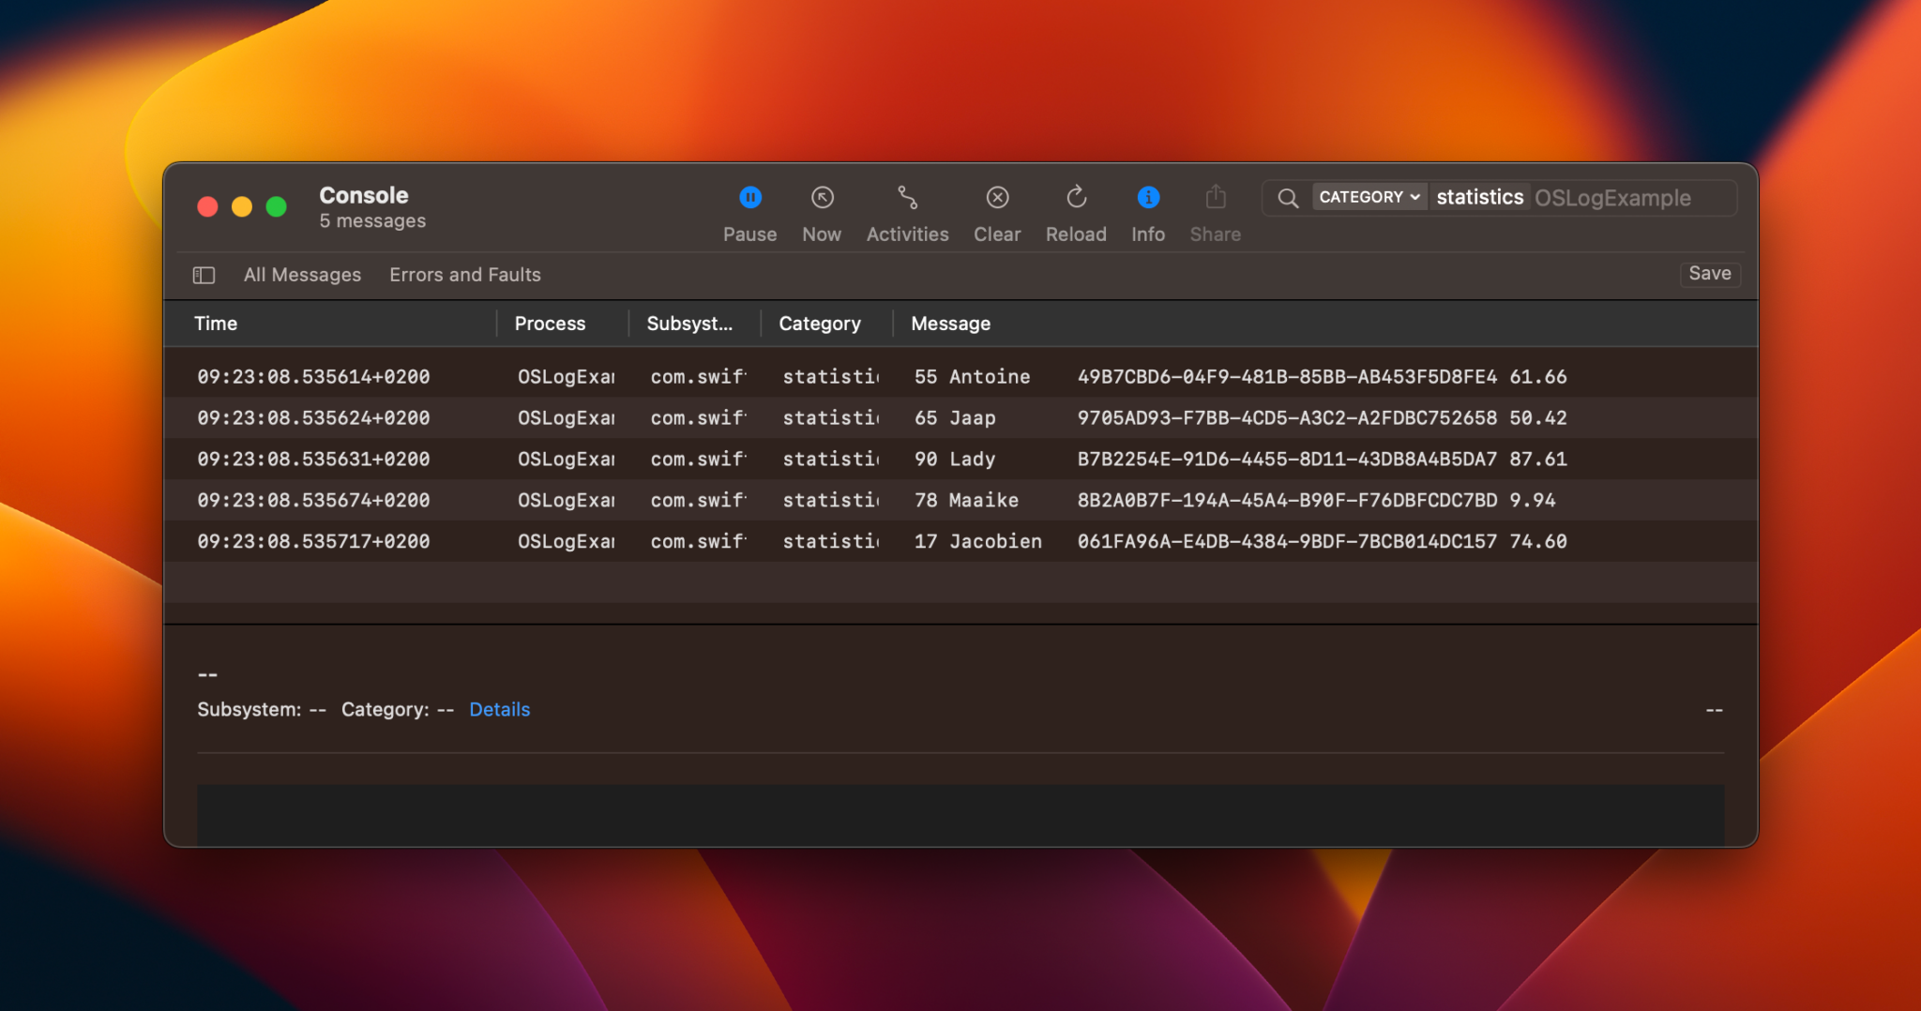Pause the log stream
The width and height of the screenshot is (1921, 1011).
(749, 198)
